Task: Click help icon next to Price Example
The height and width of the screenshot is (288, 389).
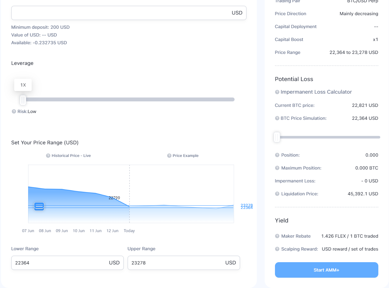Action: tap(169, 156)
